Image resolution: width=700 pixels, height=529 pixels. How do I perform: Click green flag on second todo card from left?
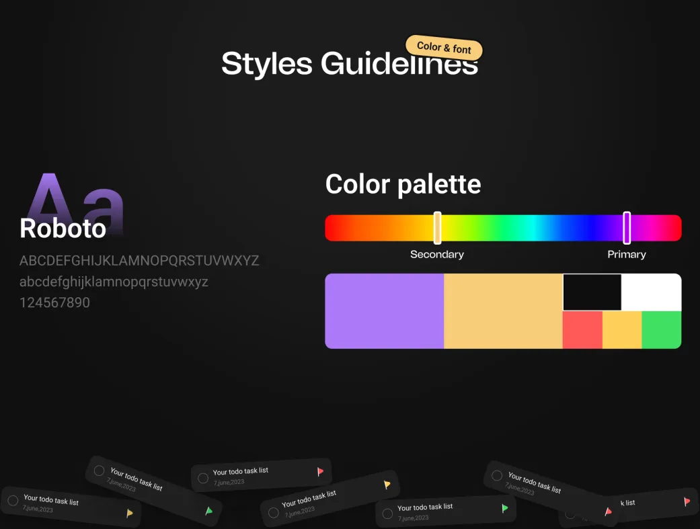click(x=209, y=512)
